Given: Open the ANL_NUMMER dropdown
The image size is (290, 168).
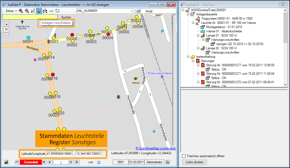Looking at the screenshot, I should pyautogui.click(x=132, y=11).
